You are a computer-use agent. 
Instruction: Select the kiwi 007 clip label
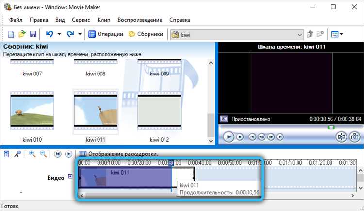point(32,74)
